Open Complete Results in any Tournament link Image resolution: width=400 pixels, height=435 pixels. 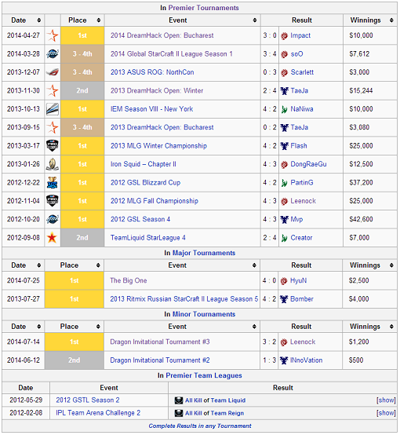click(200, 426)
